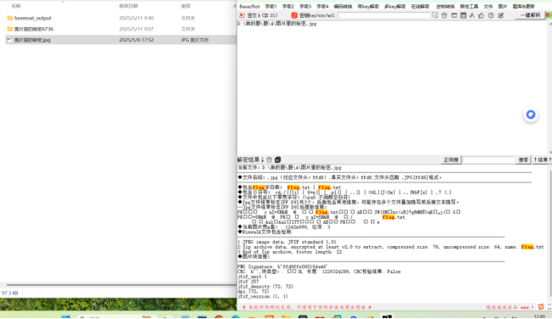Click the cursor-select icon after key field
552x319 pixels.
tap(435, 15)
